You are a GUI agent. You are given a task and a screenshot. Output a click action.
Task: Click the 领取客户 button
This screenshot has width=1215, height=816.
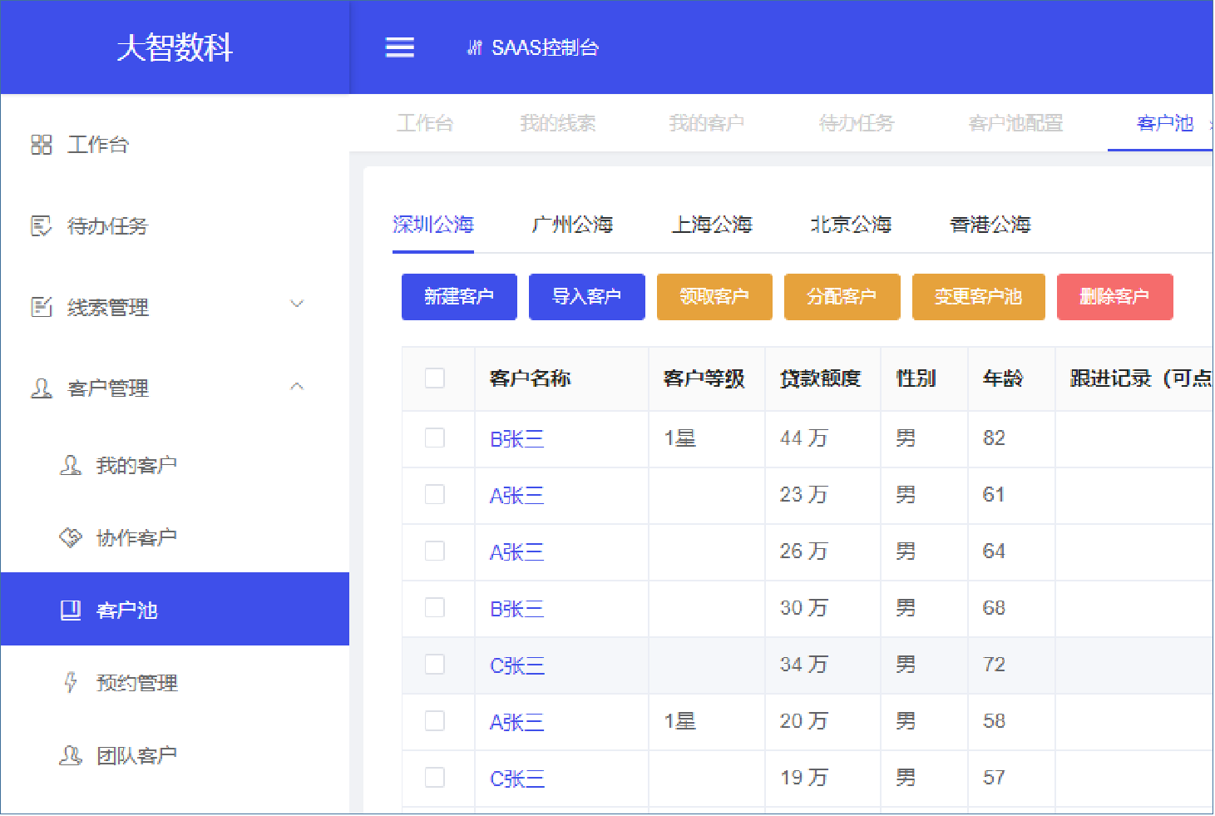pyautogui.click(x=714, y=297)
